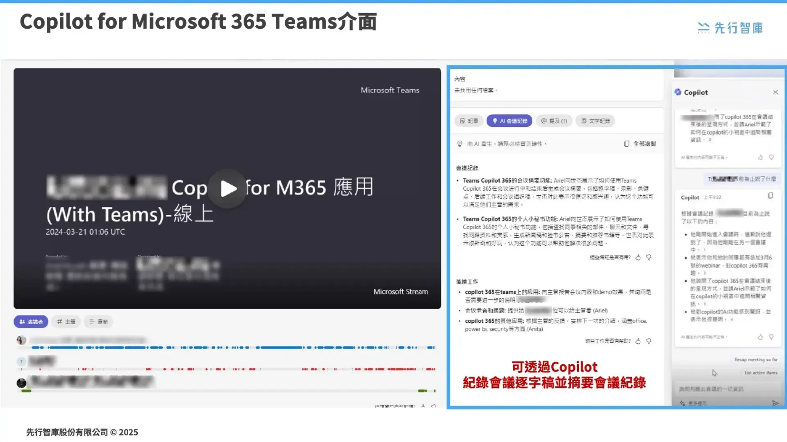Click the 2024-03-21 01:06 UTC timestamp
Image resolution: width=787 pixels, height=442 pixels.
pos(85,232)
